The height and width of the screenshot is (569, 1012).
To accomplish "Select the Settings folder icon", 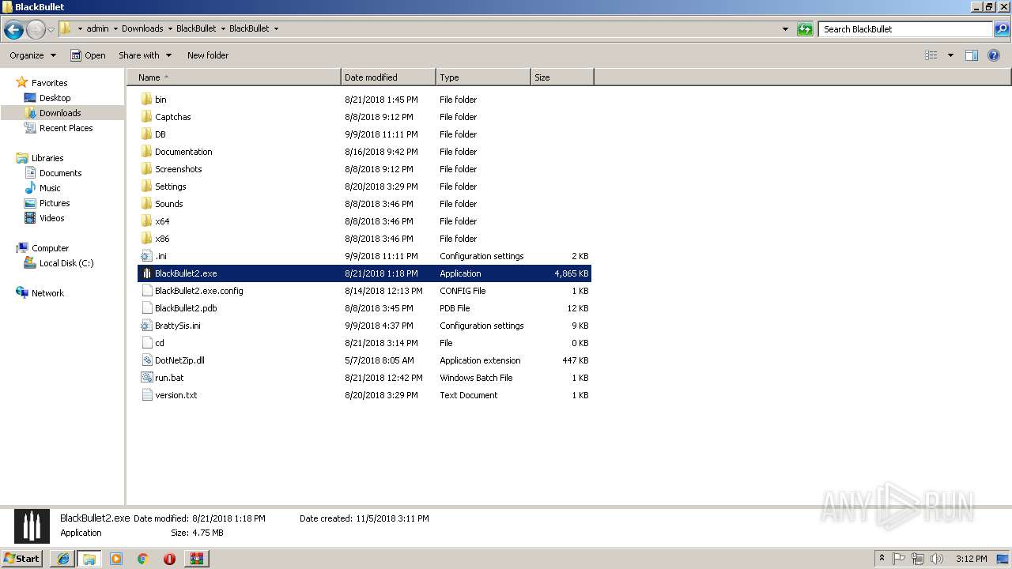I will coord(146,187).
